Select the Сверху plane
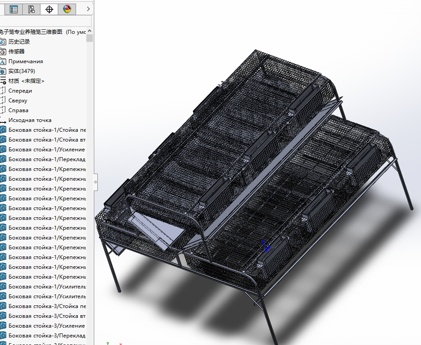Image resolution: width=421 pixels, height=345 pixels. 18,101
